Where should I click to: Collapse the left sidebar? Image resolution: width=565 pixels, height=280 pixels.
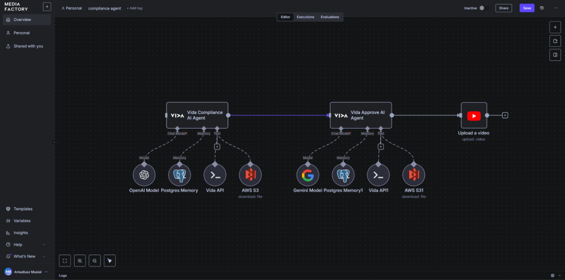coord(54,142)
